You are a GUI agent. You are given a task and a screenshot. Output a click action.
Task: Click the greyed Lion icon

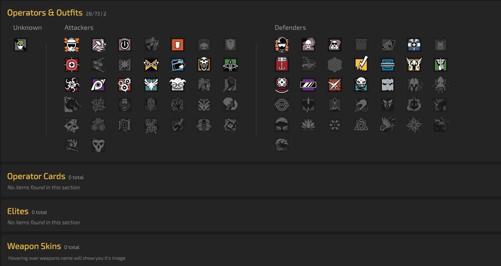pyautogui.click(x=204, y=85)
